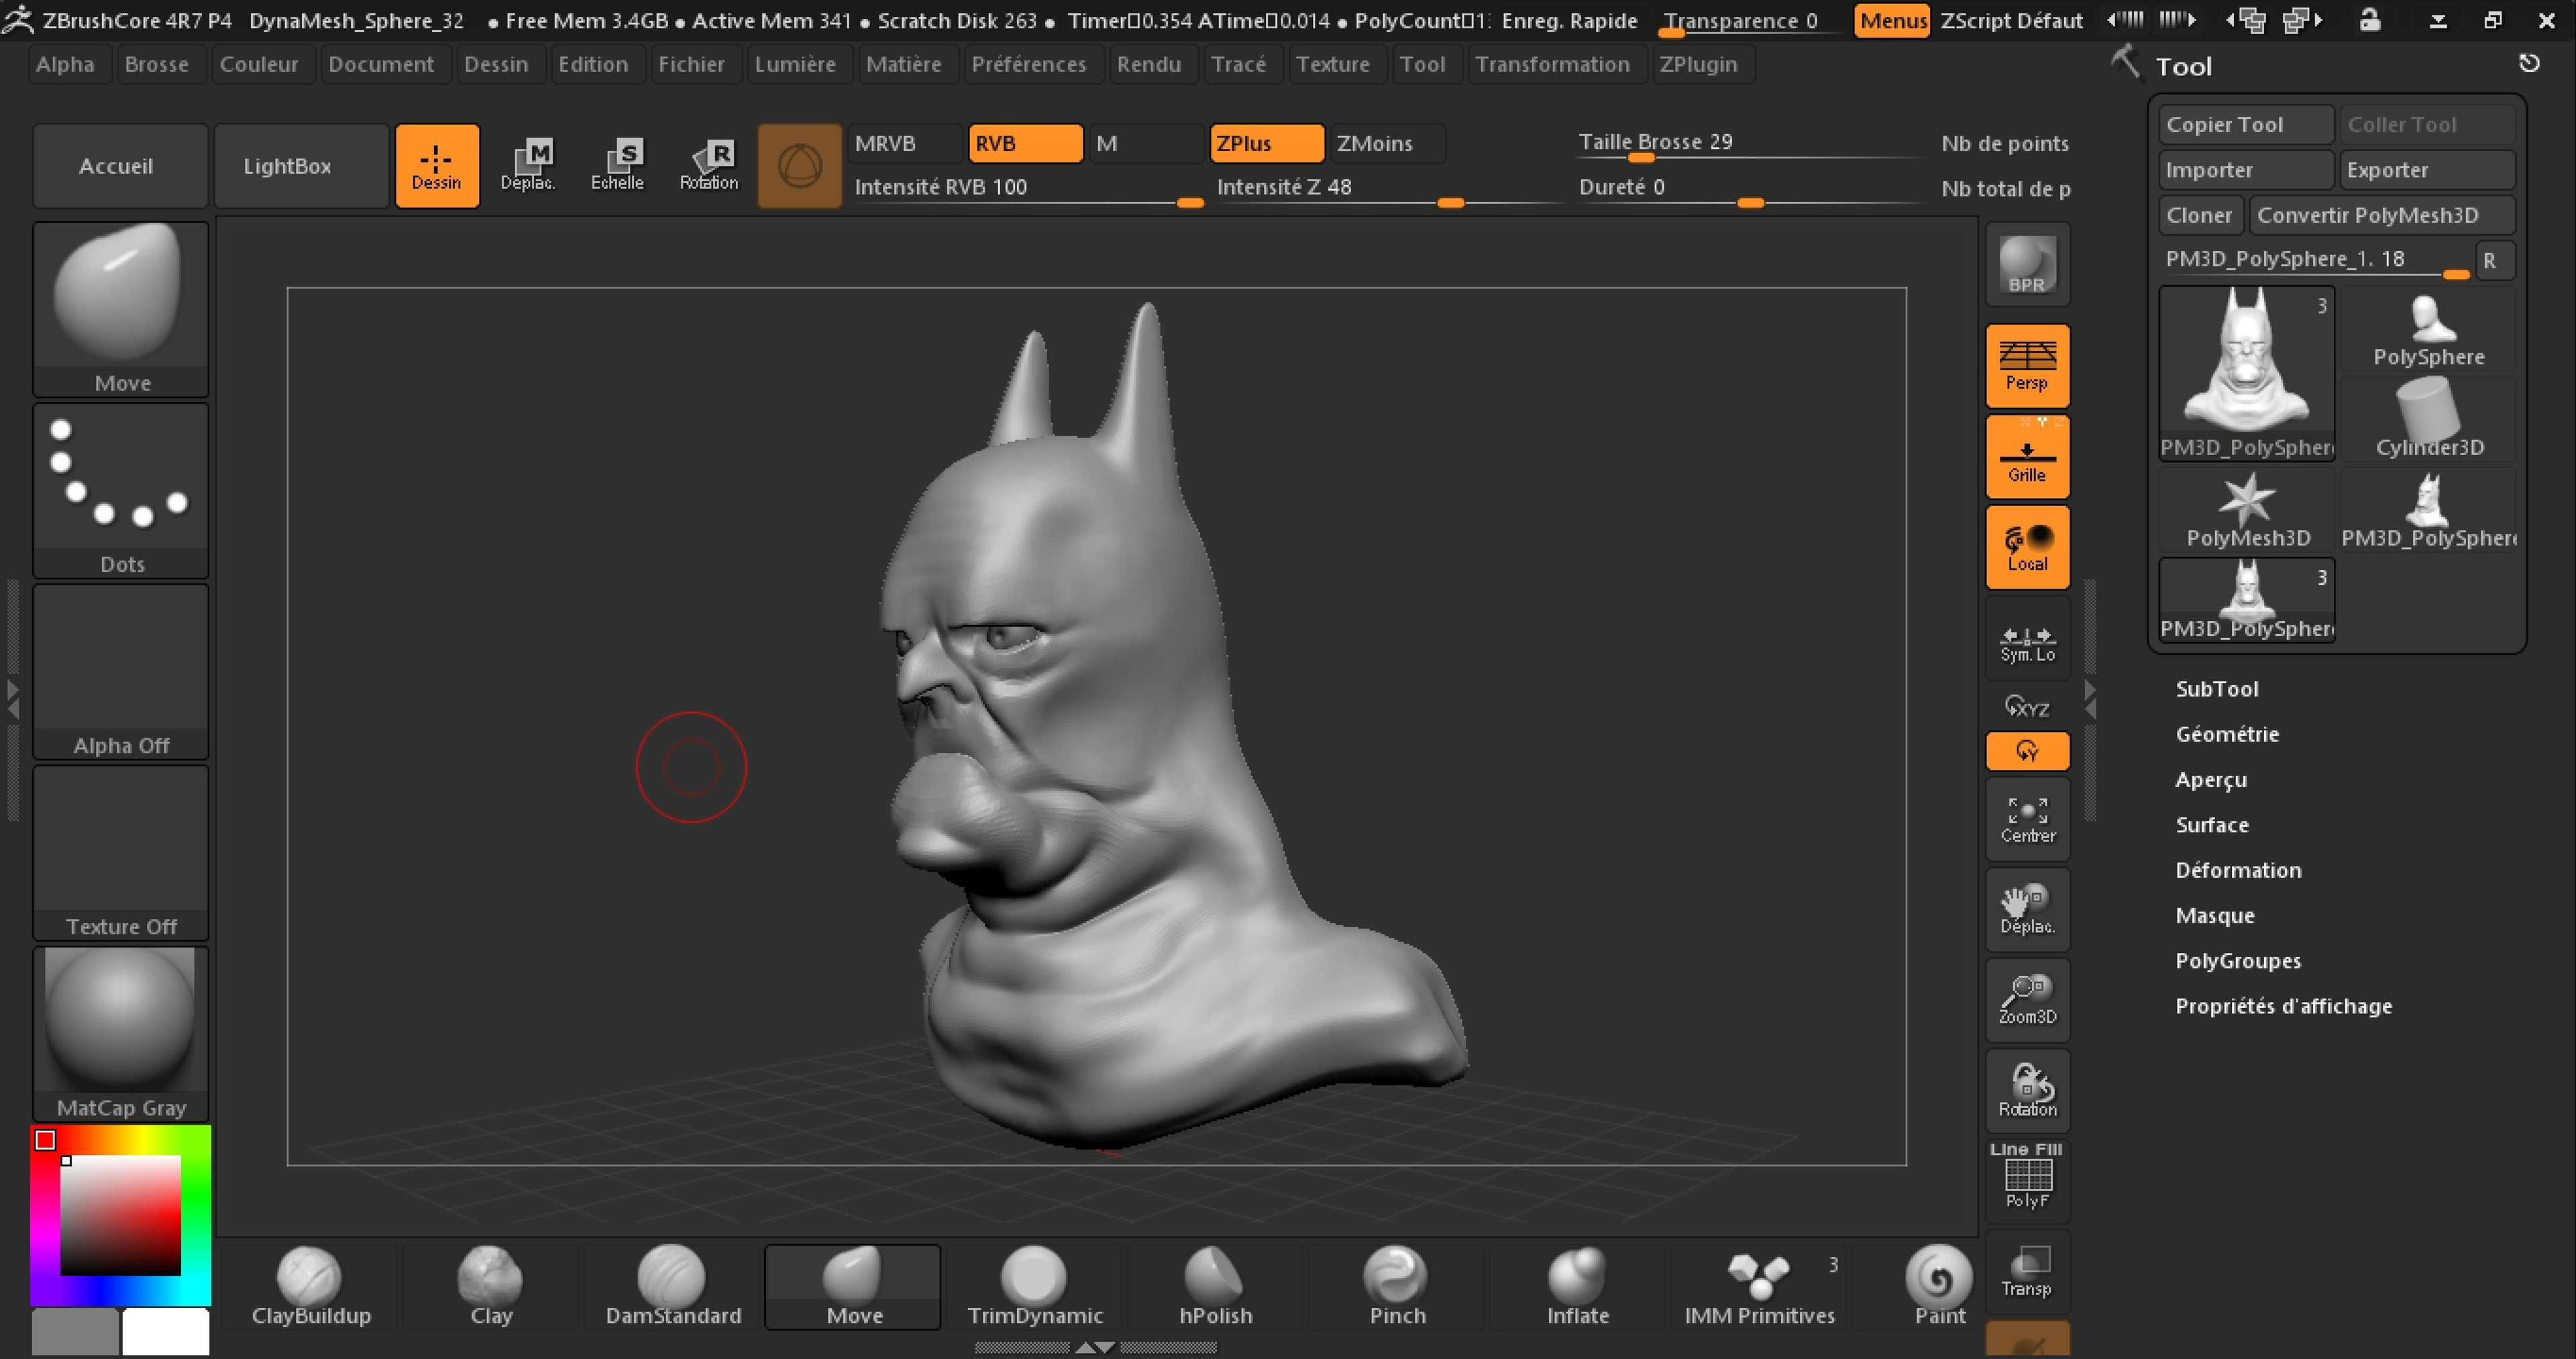Click the Gizmo sphere icon beside Rotation
The image size is (2576, 1359).
(x=799, y=166)
